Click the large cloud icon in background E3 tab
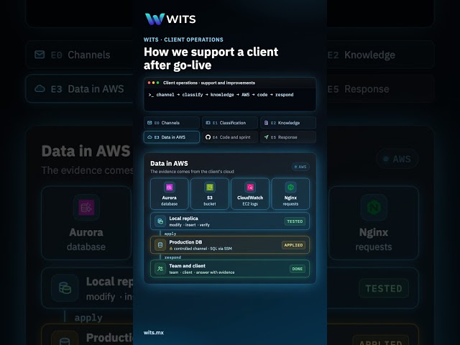Viewport: 460px width, 345px height. (40, 88)
